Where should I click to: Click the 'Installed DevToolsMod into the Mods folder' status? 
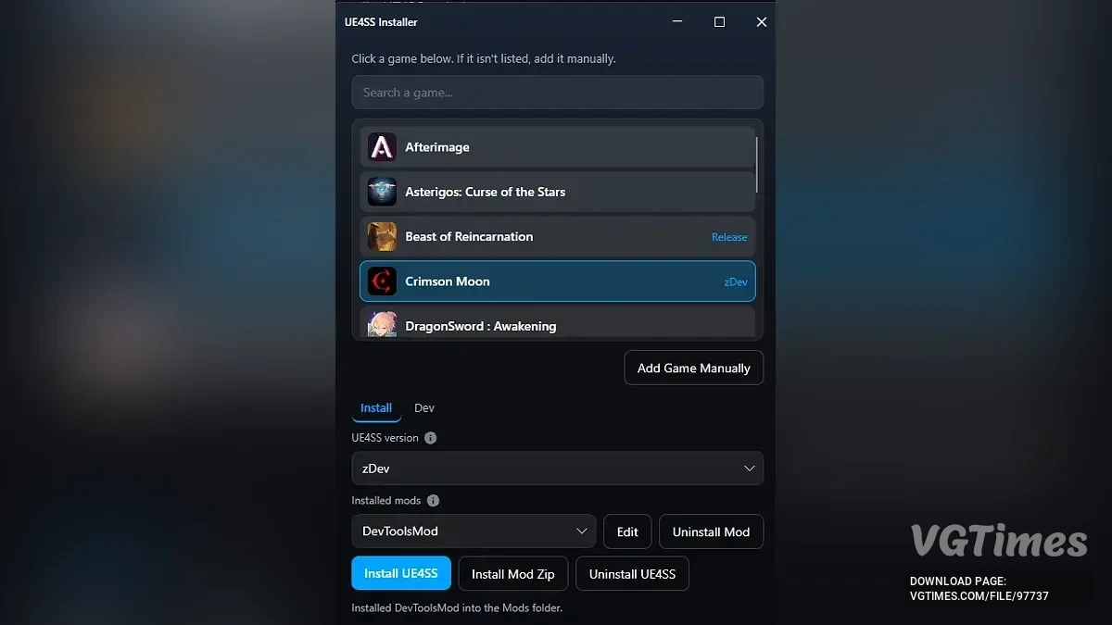tap(457, 608)
